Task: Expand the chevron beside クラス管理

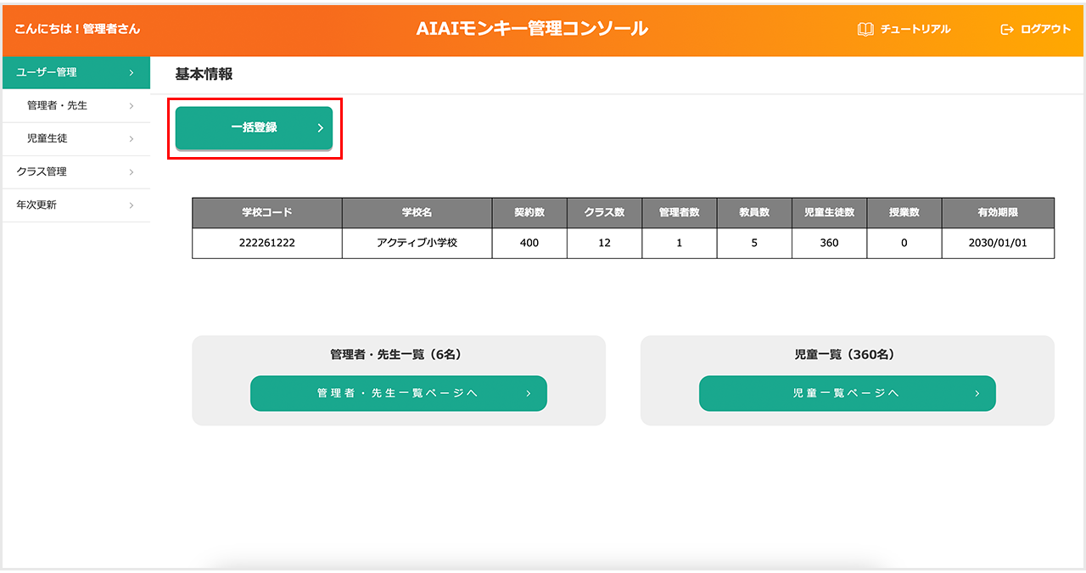Action: pyautogui.click(x=132, y=172)
